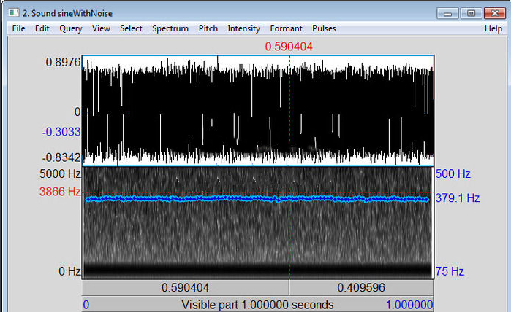Play the visible part 1.000000 seconds bar
This screenshot has height=312, width=511.
pos(257,305)
